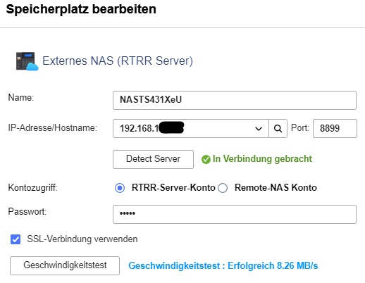365x283 pixels.
Task: Click the 'Speicherplatz bearbeiten' title
Action: [x=81, y=10]
